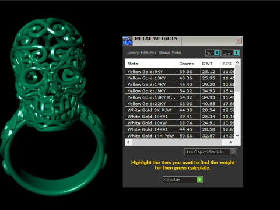Viewport: 280px width, 210px height.
Task: Click the 44.38 grams value
Action: tap(185, 110)
